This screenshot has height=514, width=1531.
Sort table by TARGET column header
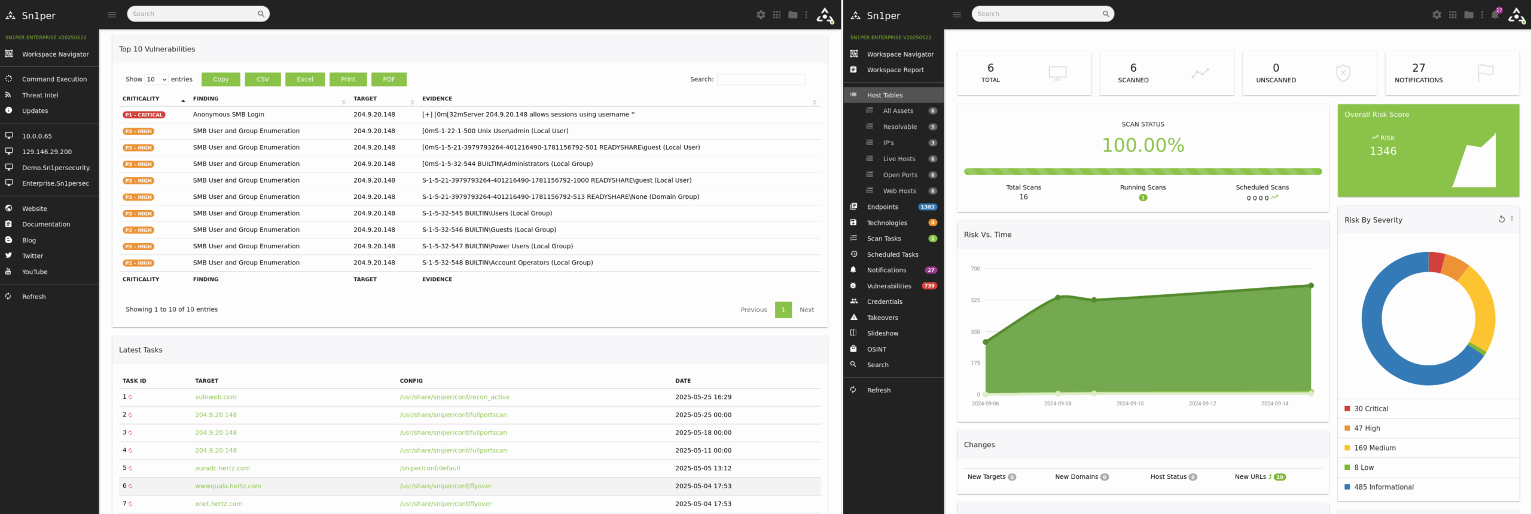(383, 99)
